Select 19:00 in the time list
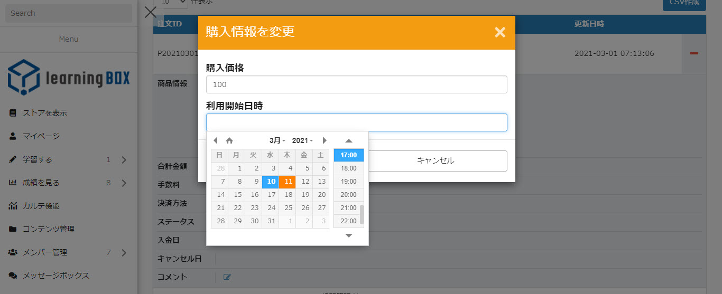 coord(348,182)
